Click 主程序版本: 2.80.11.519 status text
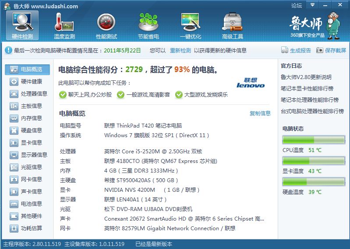The width and height of the screenshot is (350, 249). coord(32,244)
